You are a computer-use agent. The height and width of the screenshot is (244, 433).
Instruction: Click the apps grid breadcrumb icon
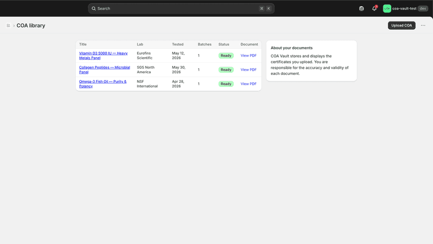pos(8,26)
